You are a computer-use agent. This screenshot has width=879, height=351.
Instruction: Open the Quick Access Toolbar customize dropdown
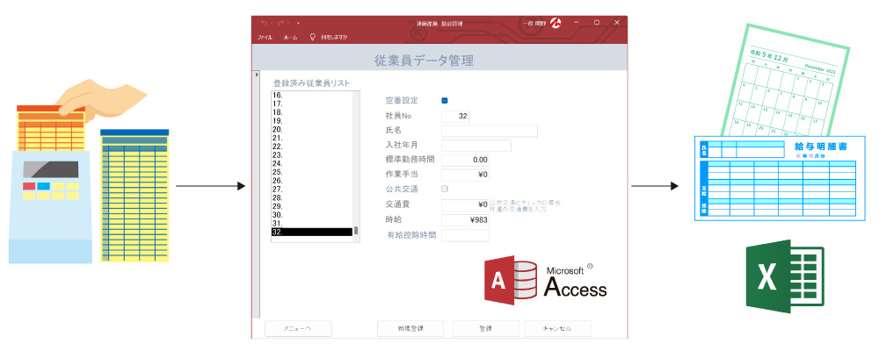[298, 24]
